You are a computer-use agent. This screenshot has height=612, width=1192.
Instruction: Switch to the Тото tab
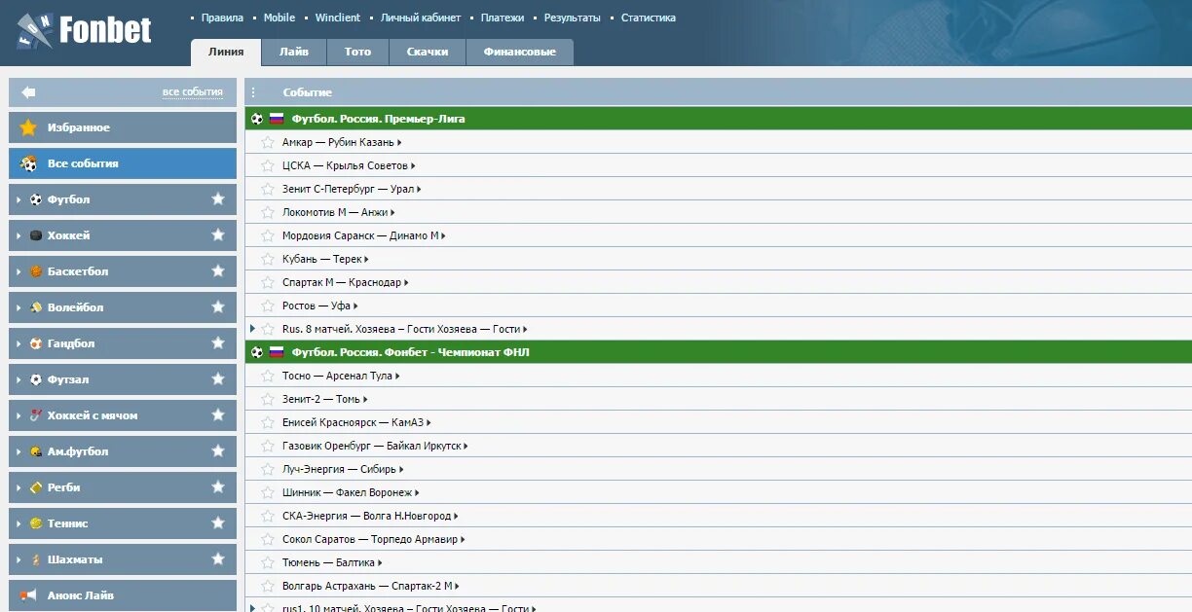point(358,52)
